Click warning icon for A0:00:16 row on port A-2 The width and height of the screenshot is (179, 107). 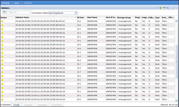pyautogui.click(x=2, y=33)
